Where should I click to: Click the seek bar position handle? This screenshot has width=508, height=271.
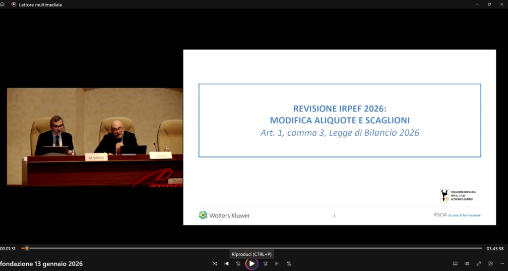pos(27,248)
